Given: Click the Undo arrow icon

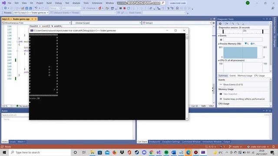Looking at the screenshot, I should click(x=36, y=8).
